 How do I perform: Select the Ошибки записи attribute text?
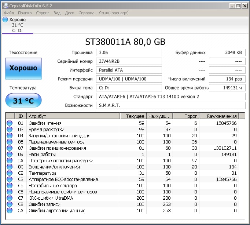point(44,204)
